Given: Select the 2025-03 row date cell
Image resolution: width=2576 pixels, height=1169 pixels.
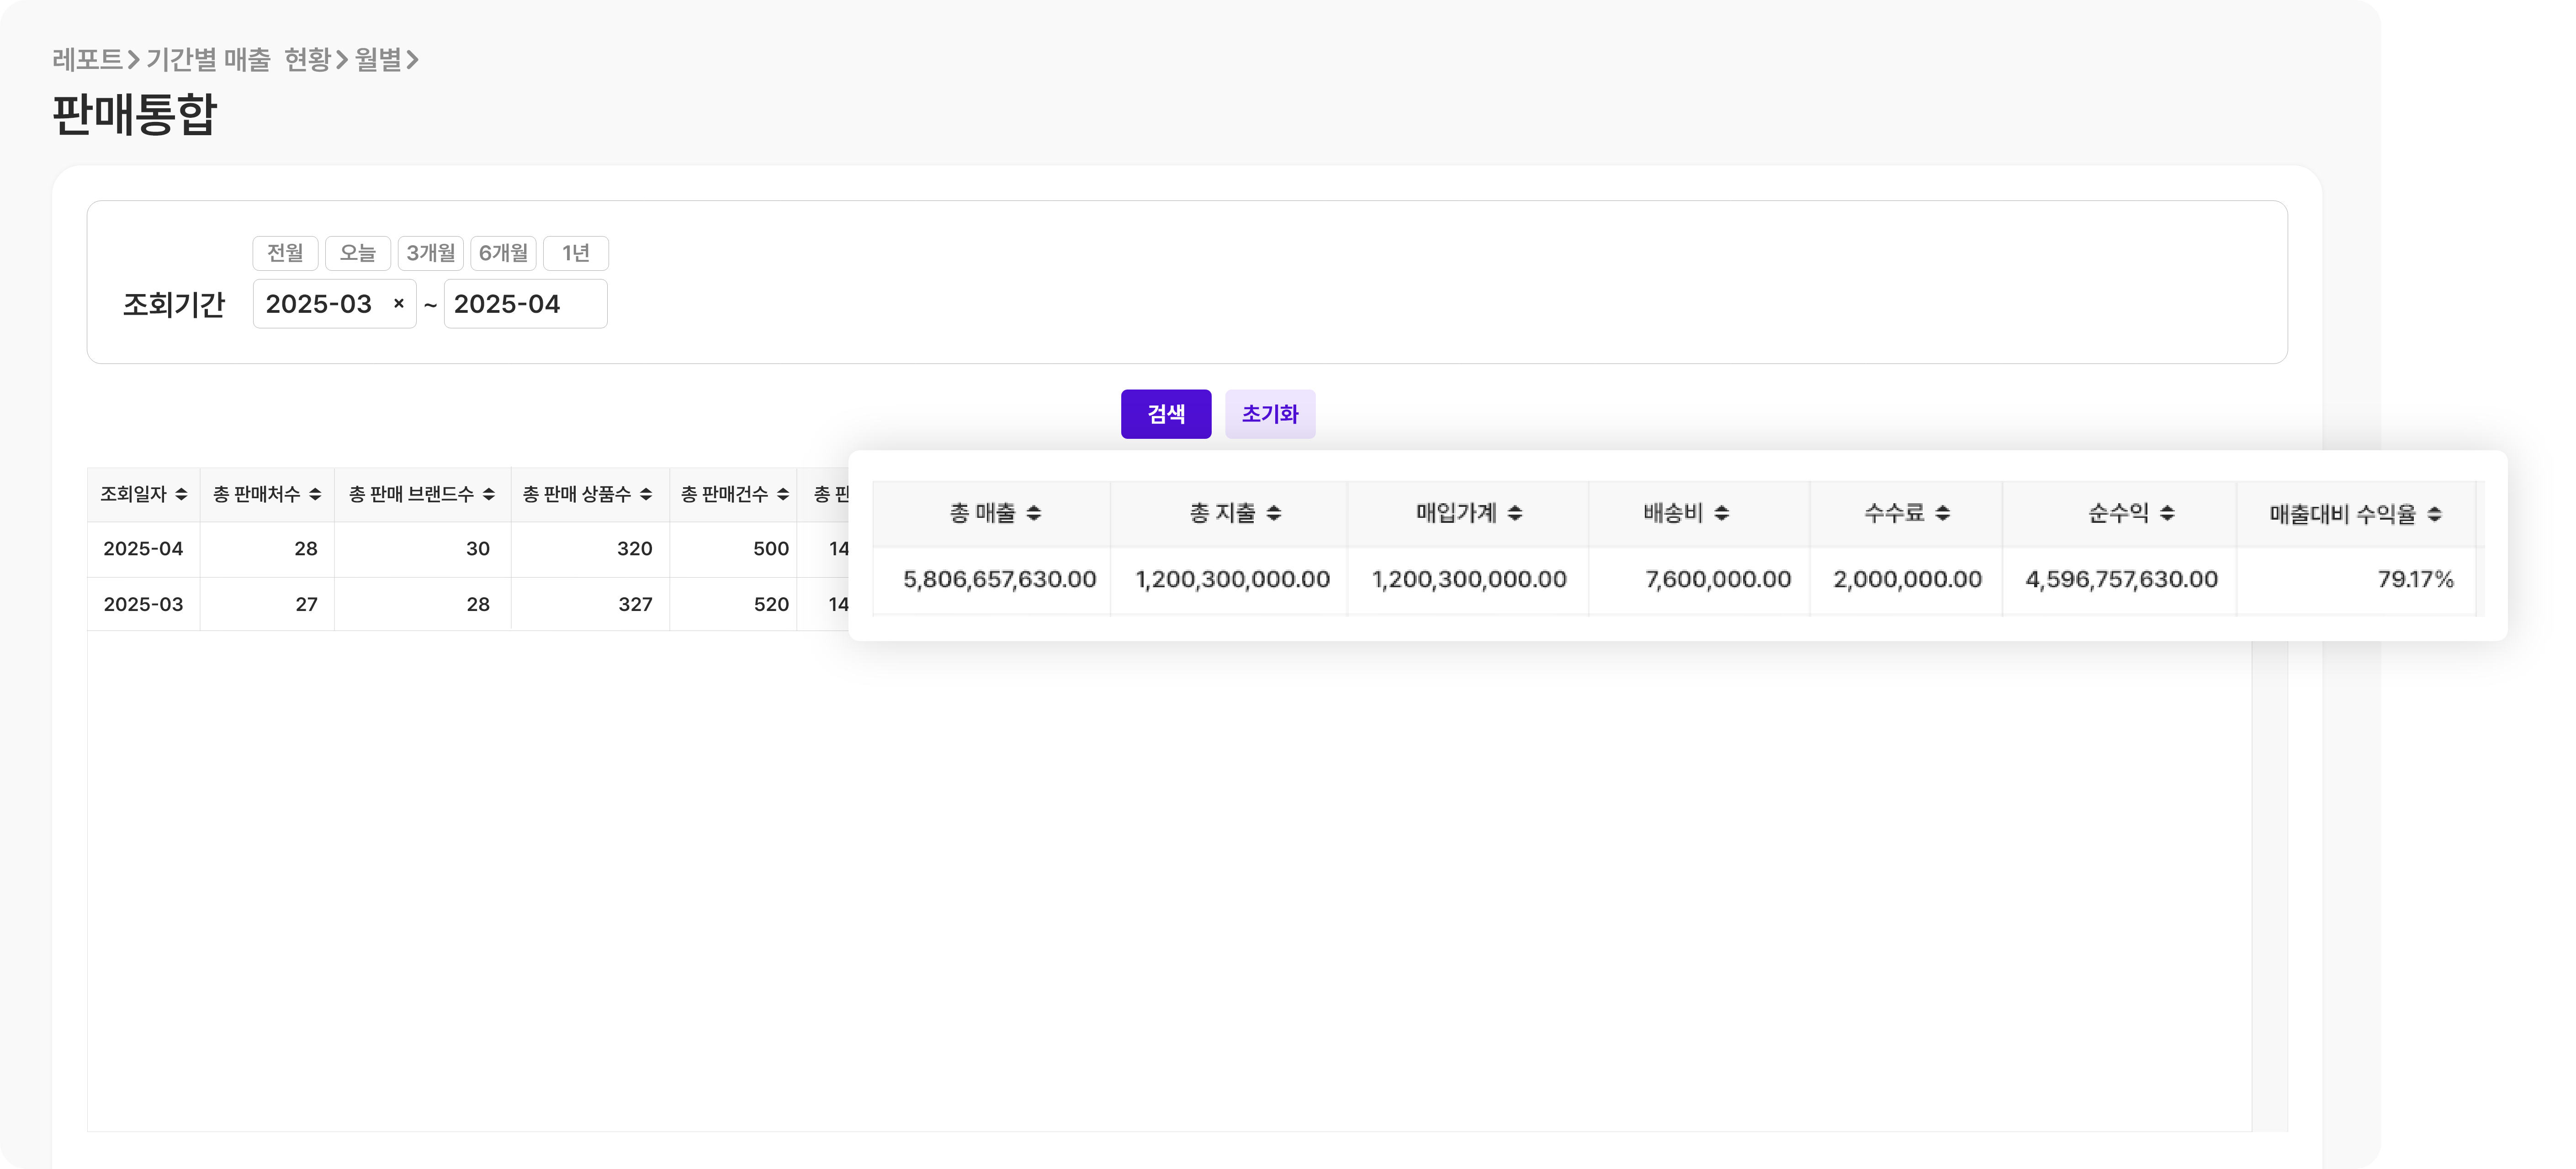Looking at the screenshot, I should (x=143, y=605).
